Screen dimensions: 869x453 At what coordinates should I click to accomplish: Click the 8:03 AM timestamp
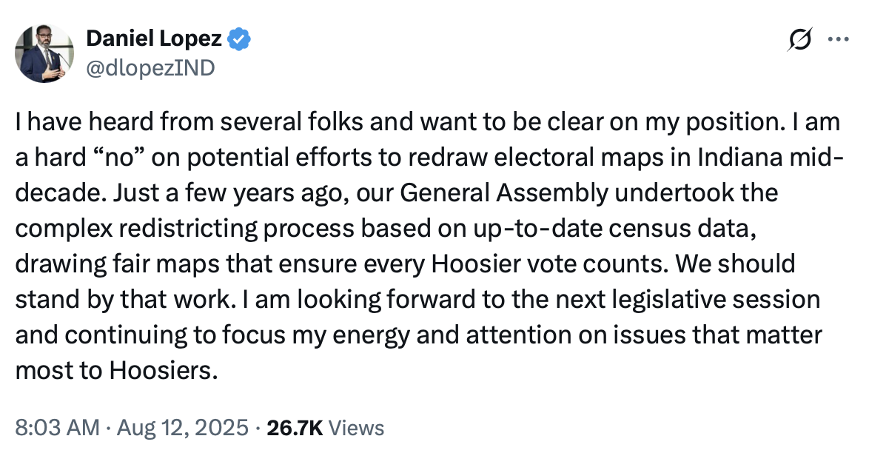pos(56,428)
